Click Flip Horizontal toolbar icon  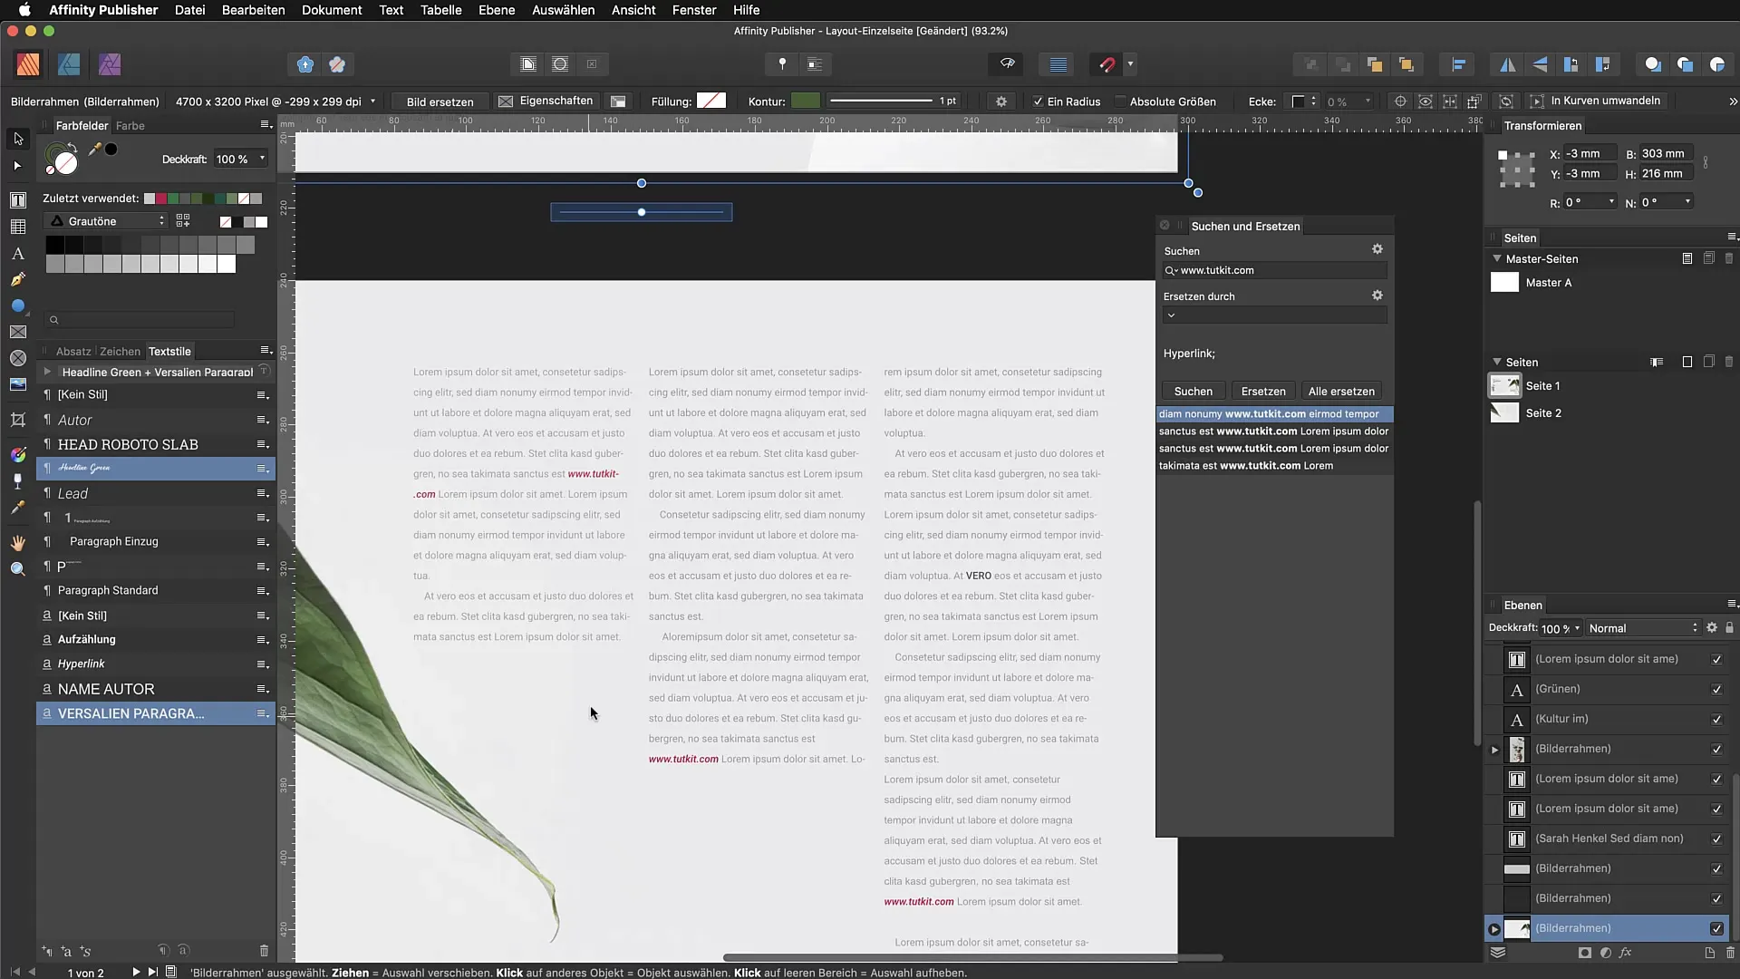[x=1508, y=64]
